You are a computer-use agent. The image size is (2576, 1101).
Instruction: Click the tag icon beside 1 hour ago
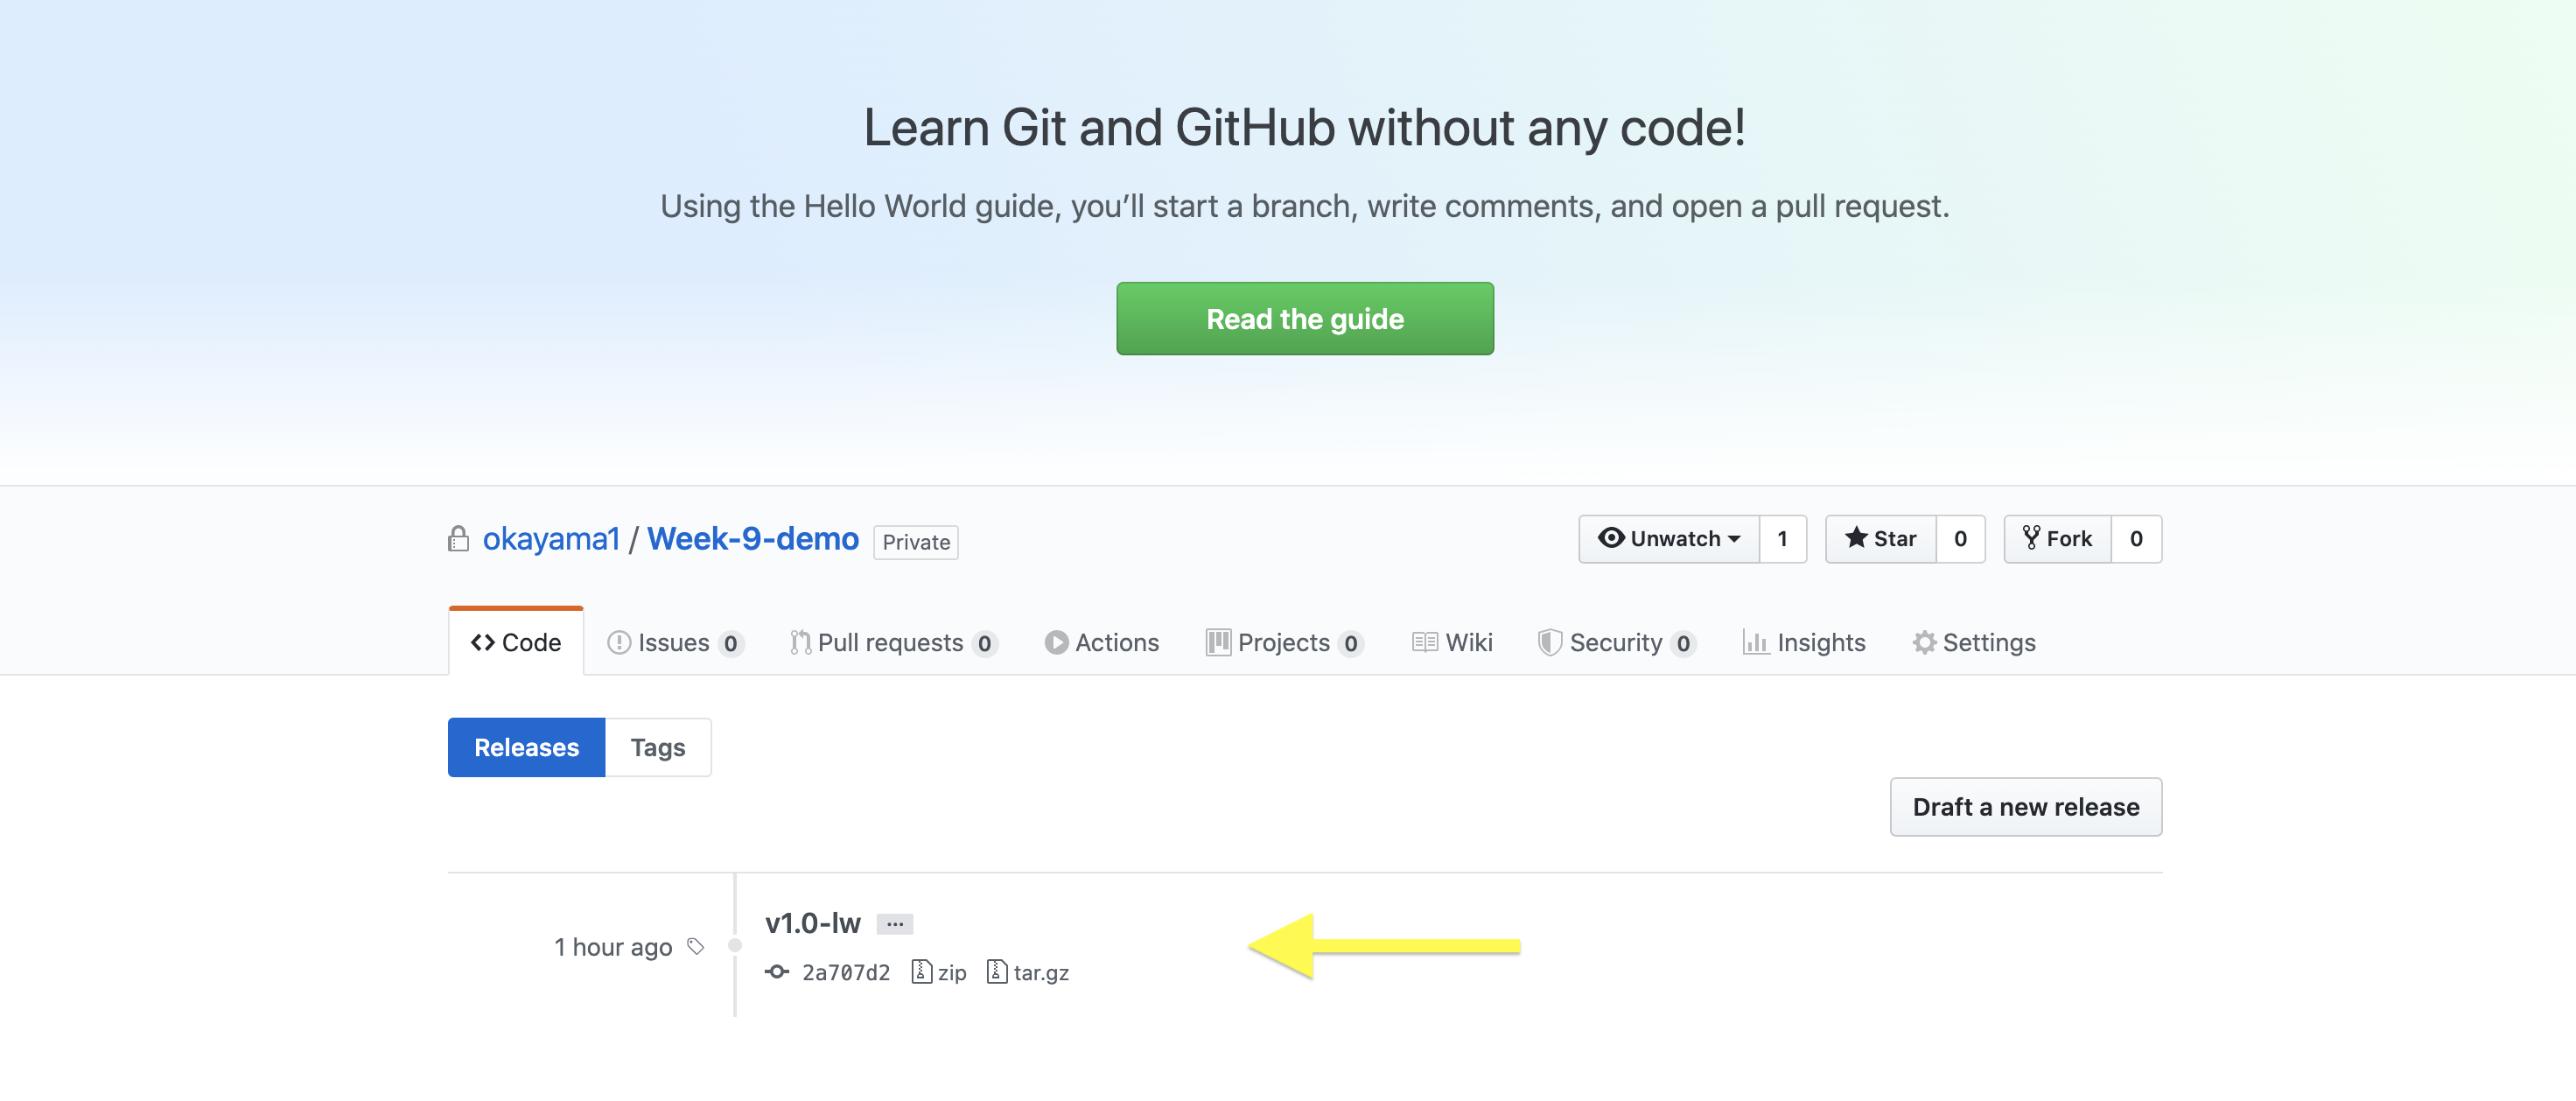pyautogui.click(x=696, y=946)
